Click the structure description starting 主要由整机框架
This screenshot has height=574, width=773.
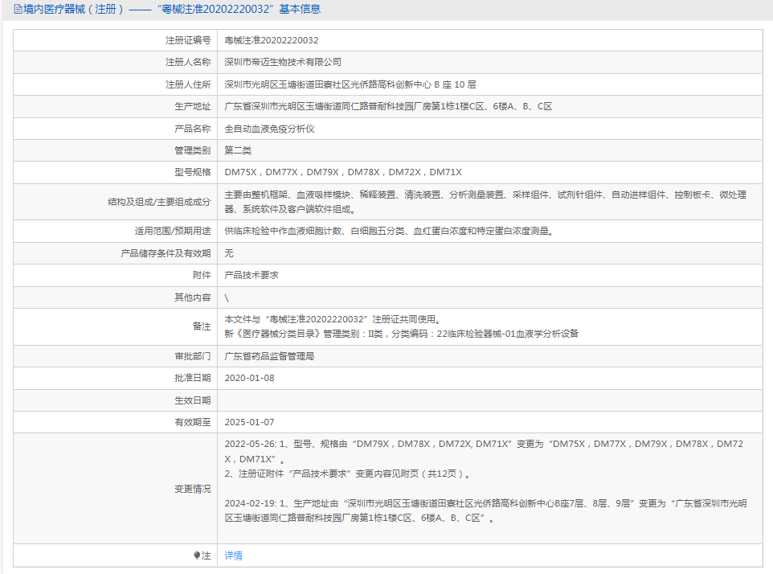pyautogui.click(x=485, y=202)
